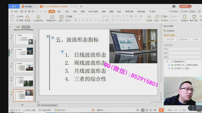This screenshot has height=113, width=202.
Task: Toggle bold formatting button
Action: (76, 21)
